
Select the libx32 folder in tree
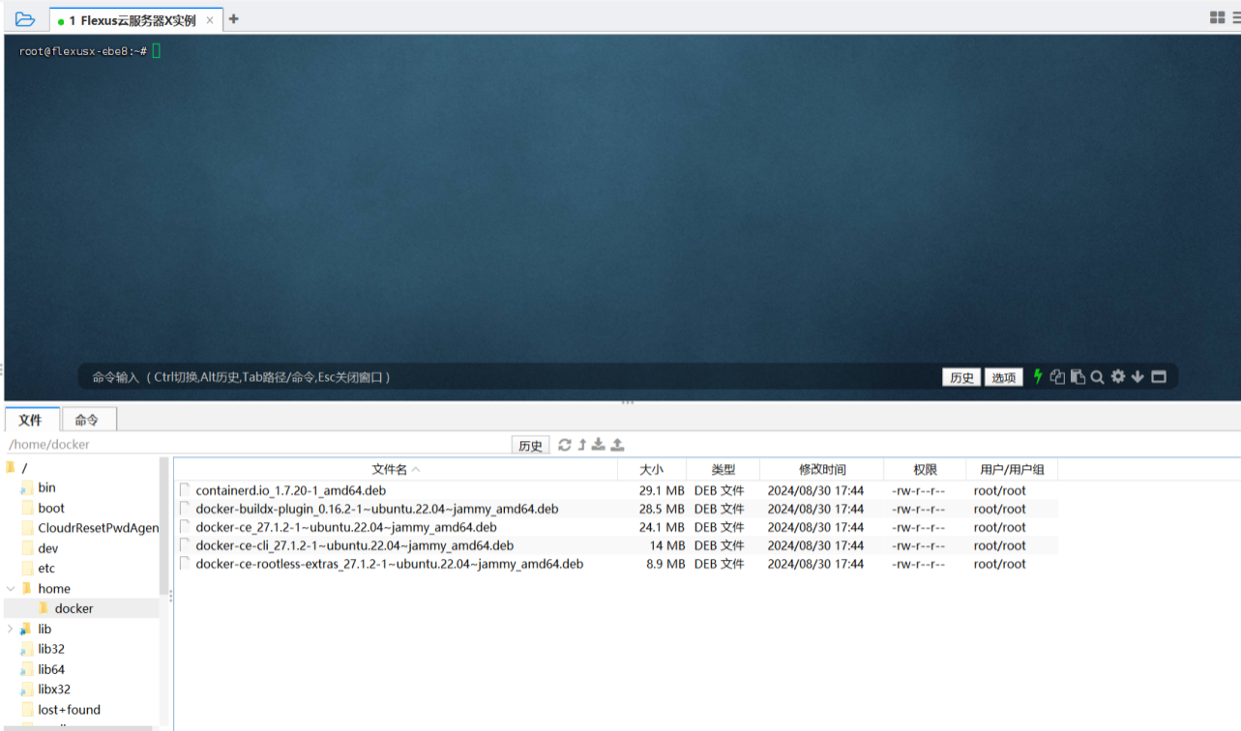[54, 689]
